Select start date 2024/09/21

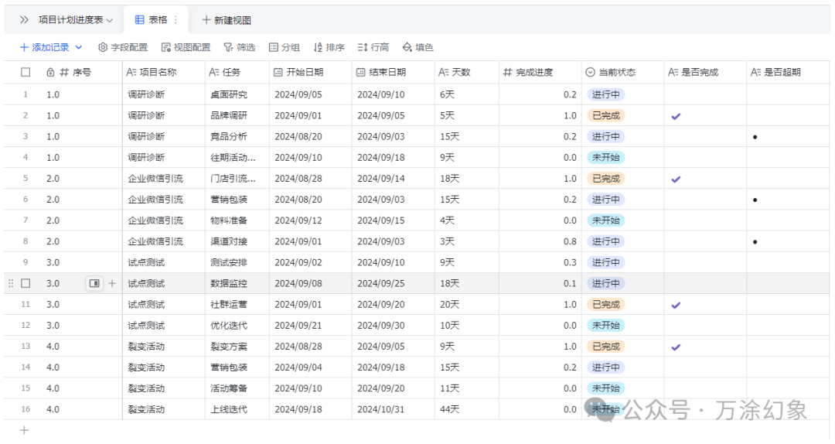311,325
